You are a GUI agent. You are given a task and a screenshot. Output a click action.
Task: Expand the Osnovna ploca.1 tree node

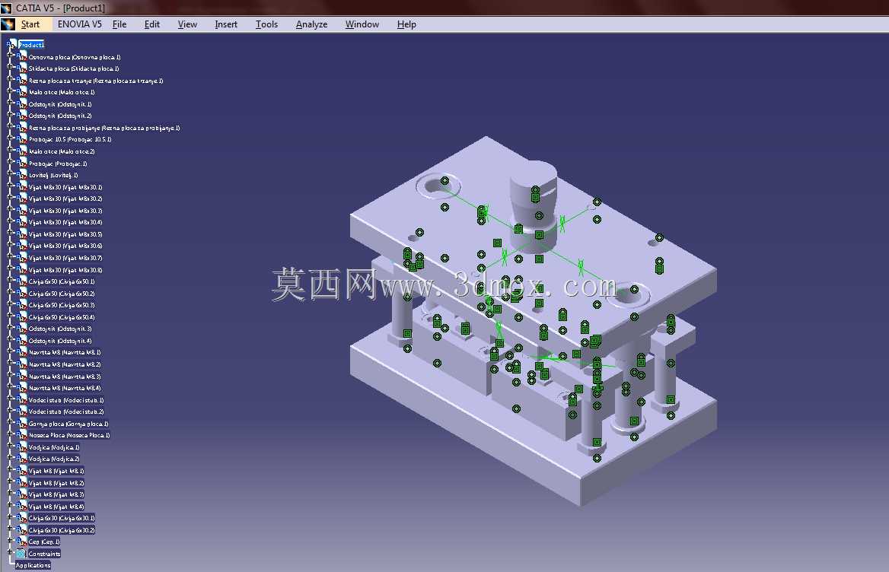(x=10, y=56)
